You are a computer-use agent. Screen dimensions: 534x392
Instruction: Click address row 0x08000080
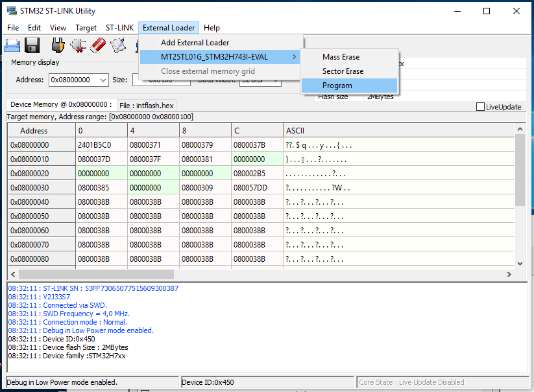[42, 259]
